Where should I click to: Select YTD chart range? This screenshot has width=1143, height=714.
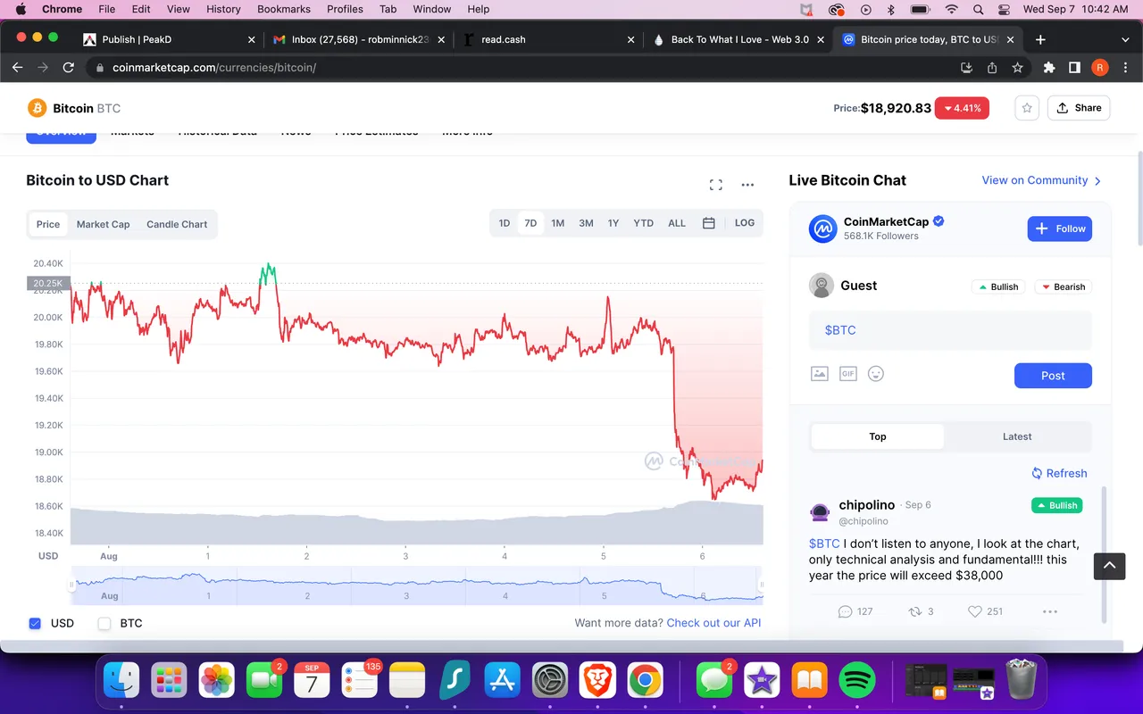click(x=643, y=223)
